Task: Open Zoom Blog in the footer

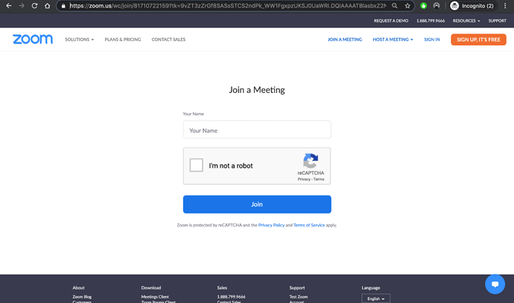Action: click(82, 297)
